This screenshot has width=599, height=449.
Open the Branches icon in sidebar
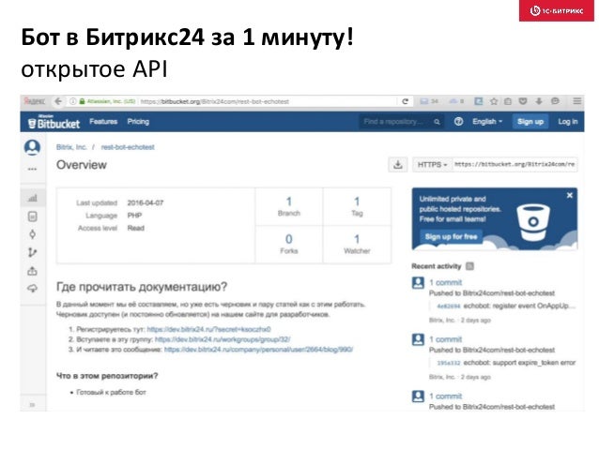point(33,252)
